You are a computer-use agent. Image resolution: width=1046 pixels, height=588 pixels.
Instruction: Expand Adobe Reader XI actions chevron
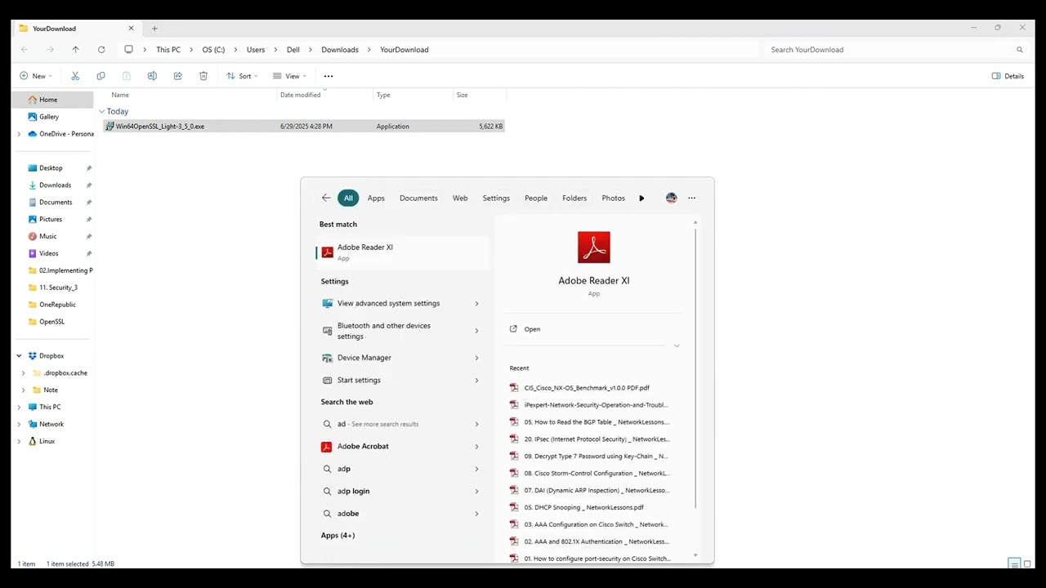coord(677,345)
